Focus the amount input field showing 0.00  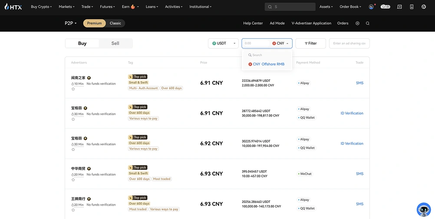[256, 43]
